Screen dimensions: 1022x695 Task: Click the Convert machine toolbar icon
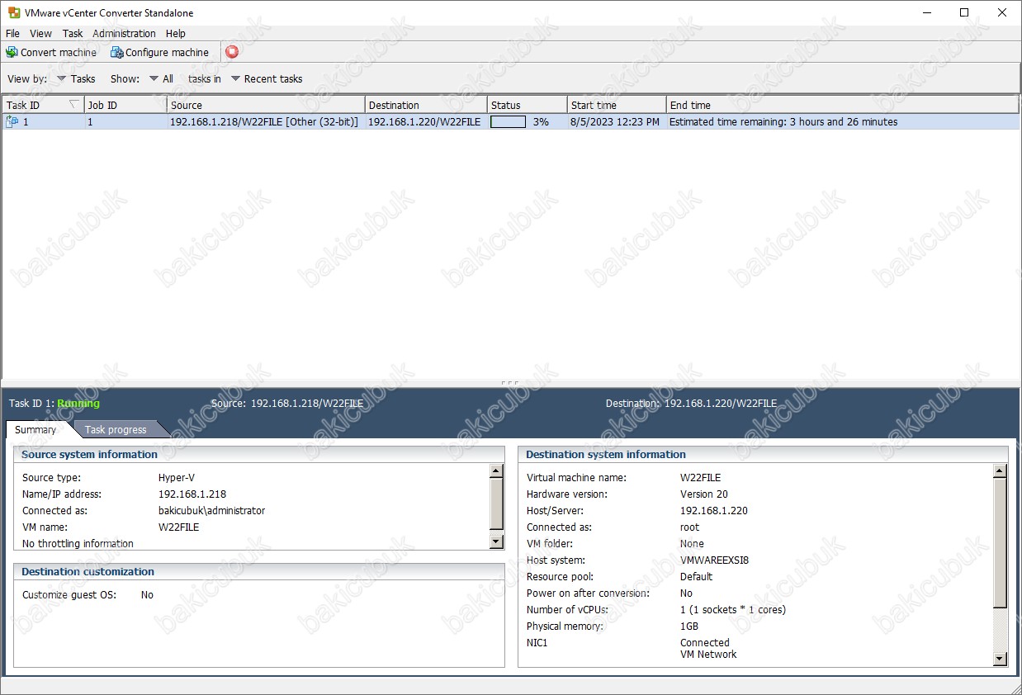(12, 52)
